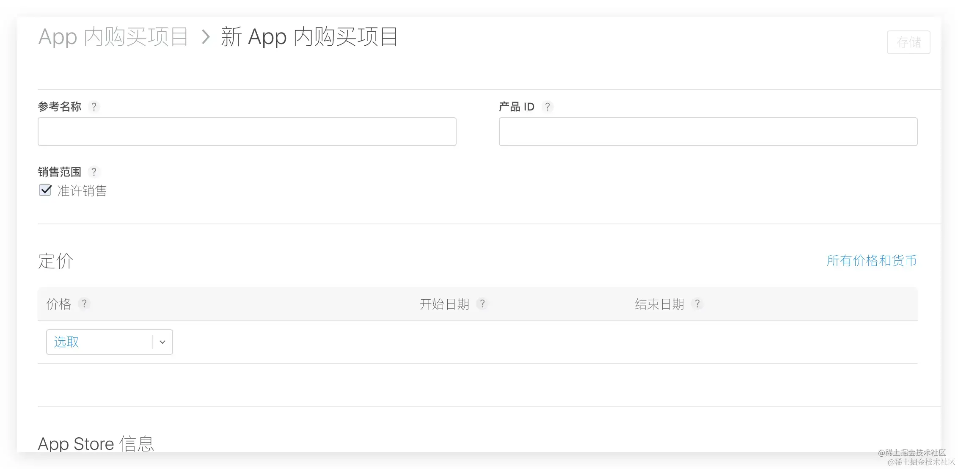The height and width of the screenshot is (469, 958).
Task: Go back to App 内购买项目 breadcrumb
Action: coord(113,37)
